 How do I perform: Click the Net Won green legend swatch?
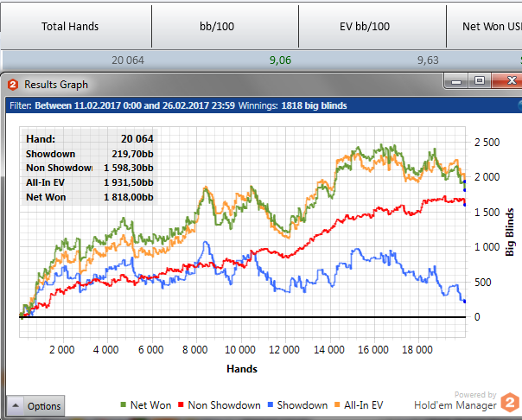(124, 404)
